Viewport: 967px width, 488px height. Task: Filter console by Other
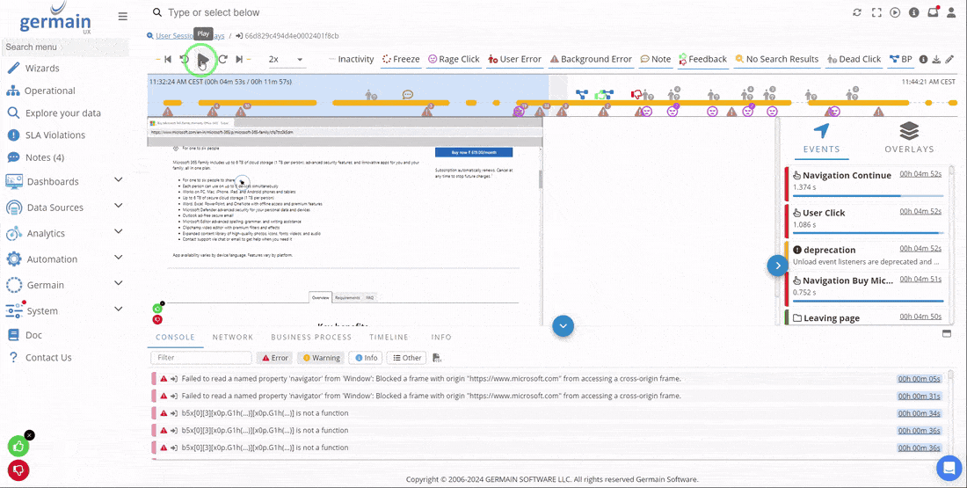406,358
